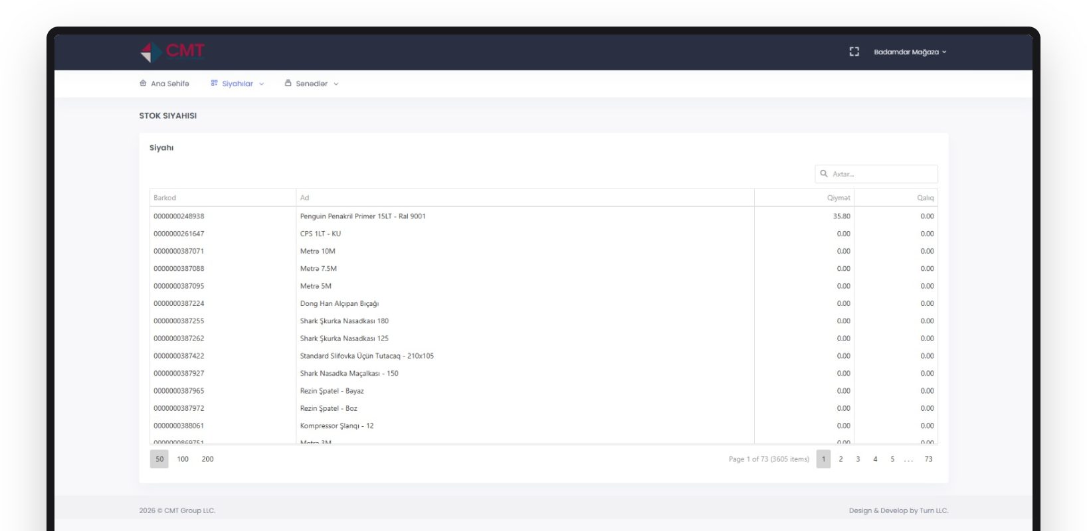Select page size 50
The image size is (1087, 531).
coord(159,459)
